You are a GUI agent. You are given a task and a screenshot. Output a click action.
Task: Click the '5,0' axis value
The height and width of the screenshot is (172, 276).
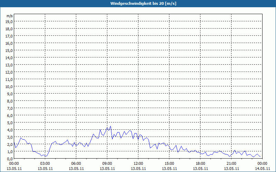(10, 123)
